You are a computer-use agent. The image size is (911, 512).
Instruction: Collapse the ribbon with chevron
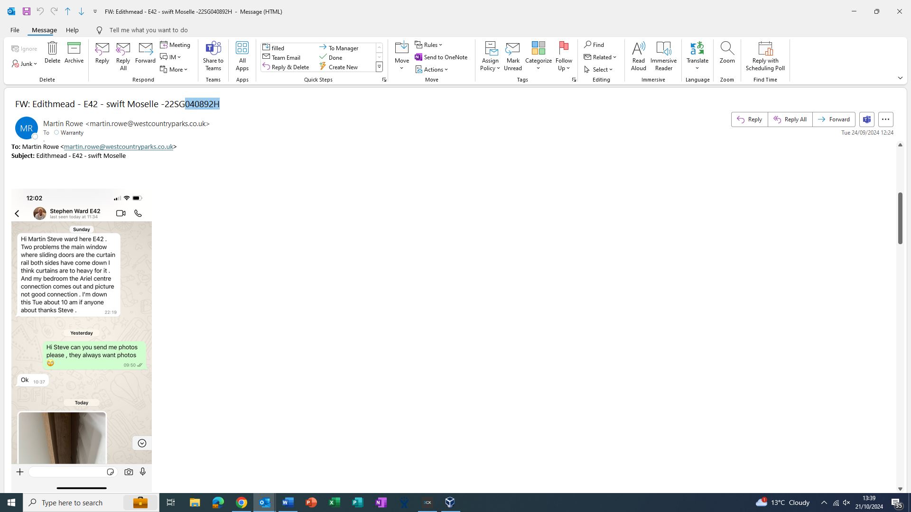900,78
